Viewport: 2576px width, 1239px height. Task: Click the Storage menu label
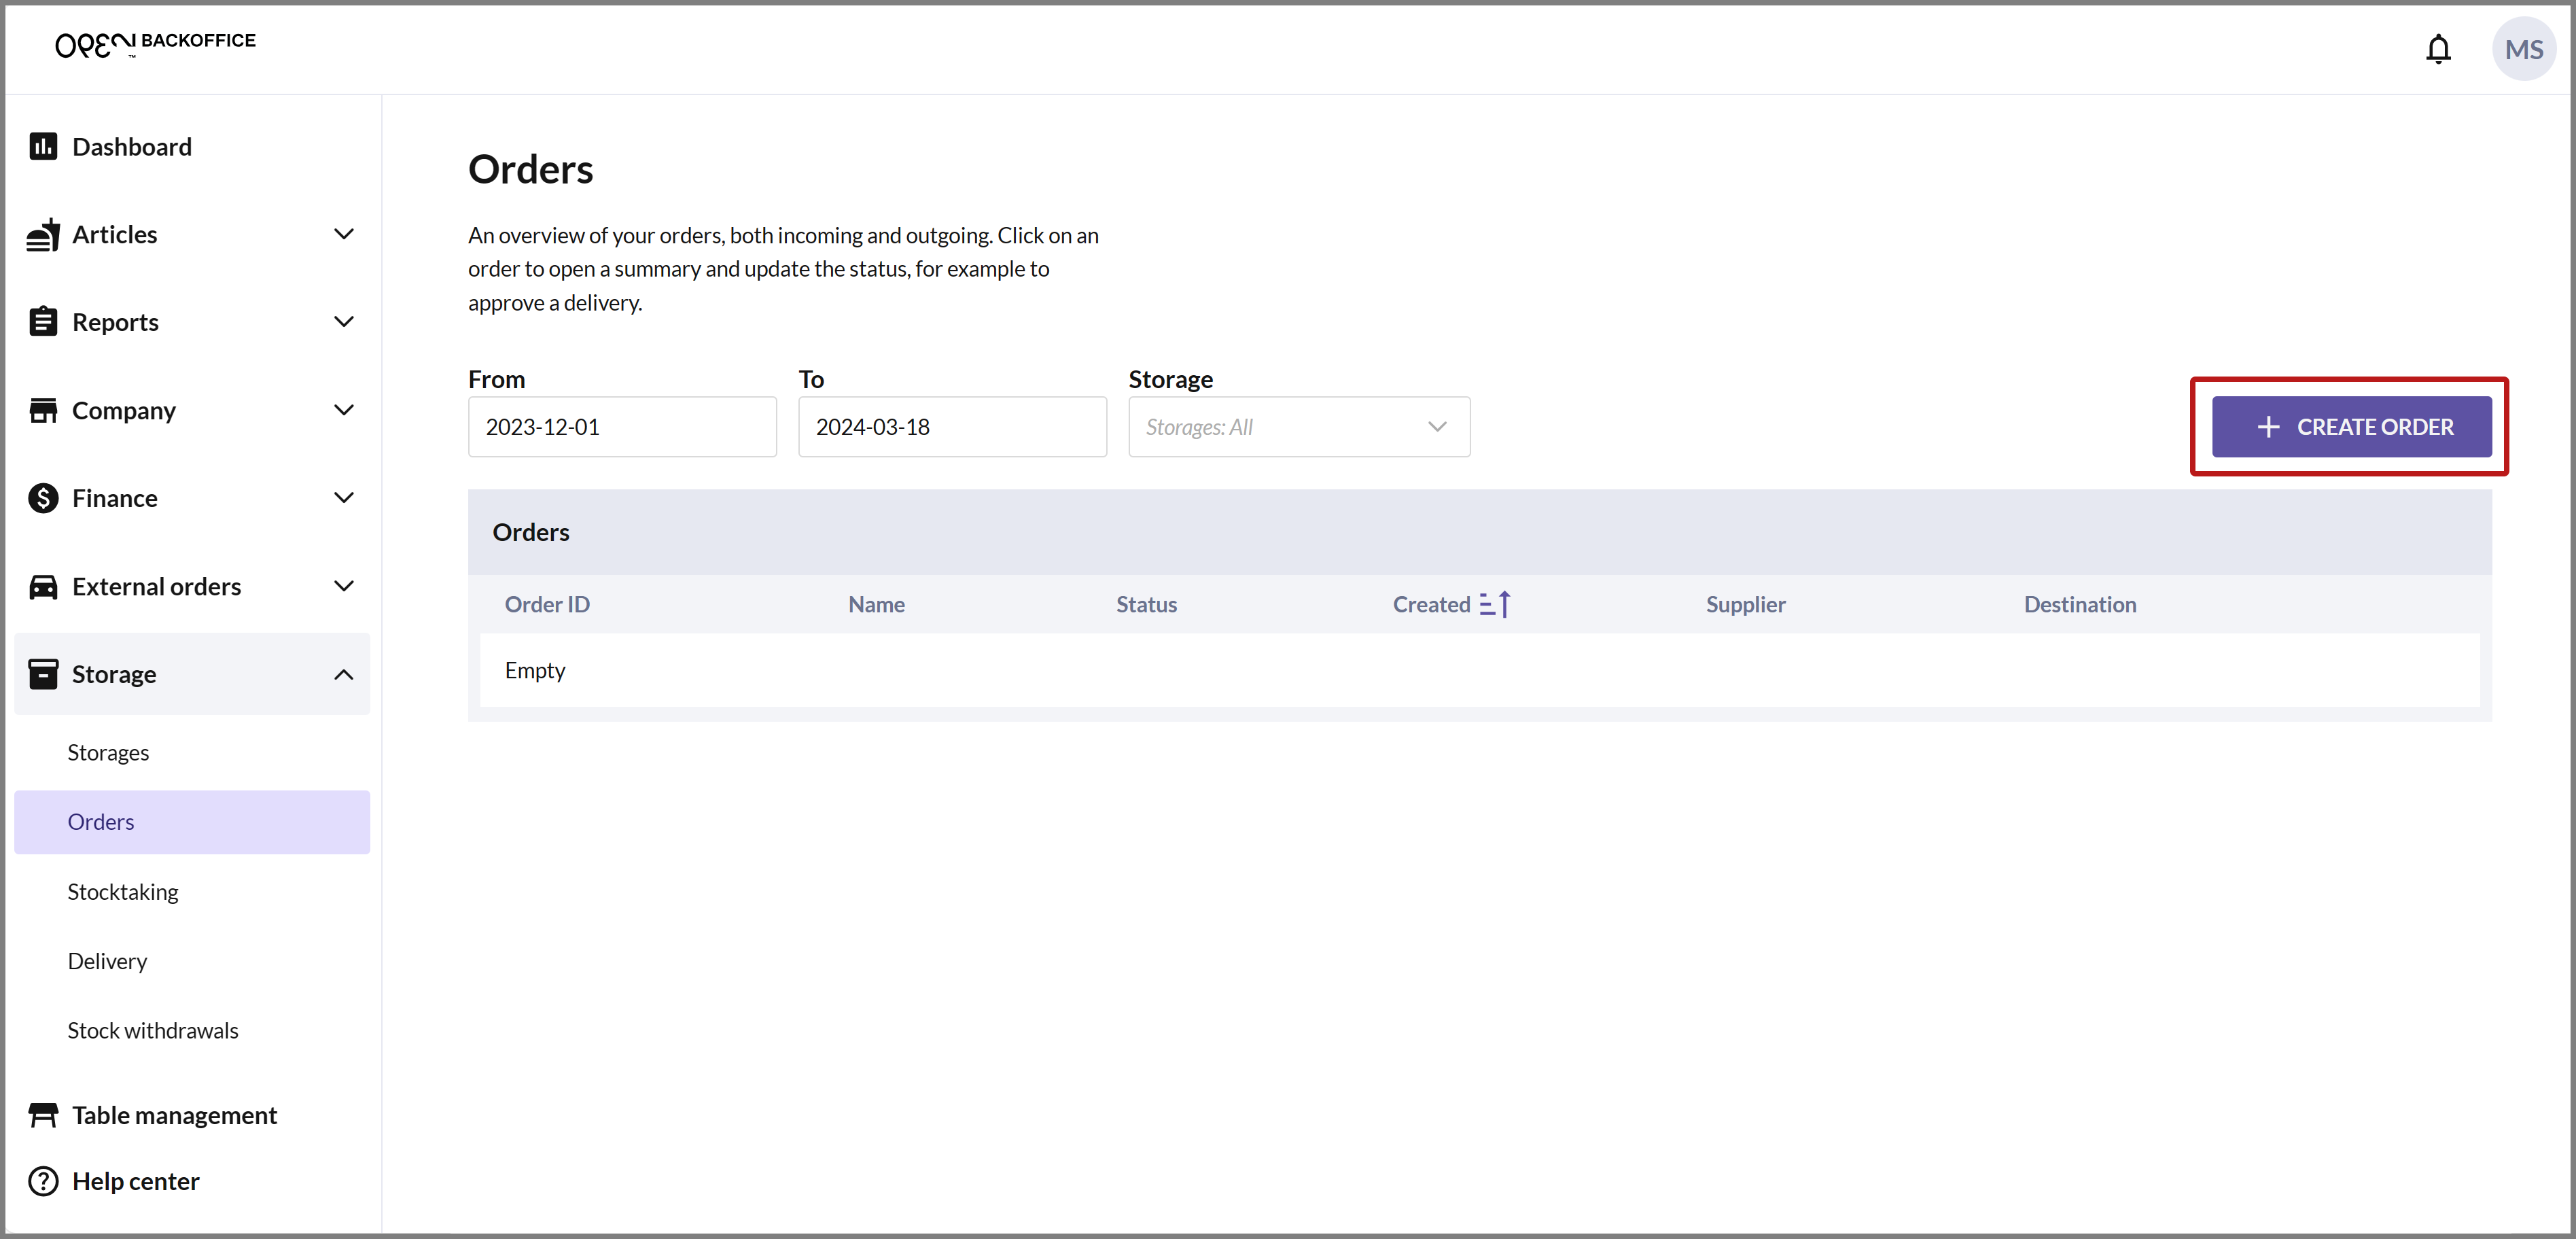[114, 674]
